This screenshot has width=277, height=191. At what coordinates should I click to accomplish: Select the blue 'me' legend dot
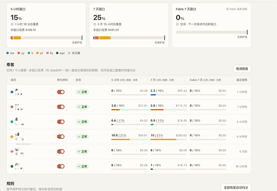(8, 53)
